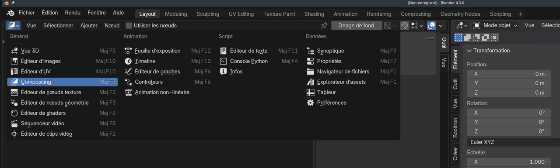
Task: Open Animation non-linéaire editor
Action: coord(168,92)
